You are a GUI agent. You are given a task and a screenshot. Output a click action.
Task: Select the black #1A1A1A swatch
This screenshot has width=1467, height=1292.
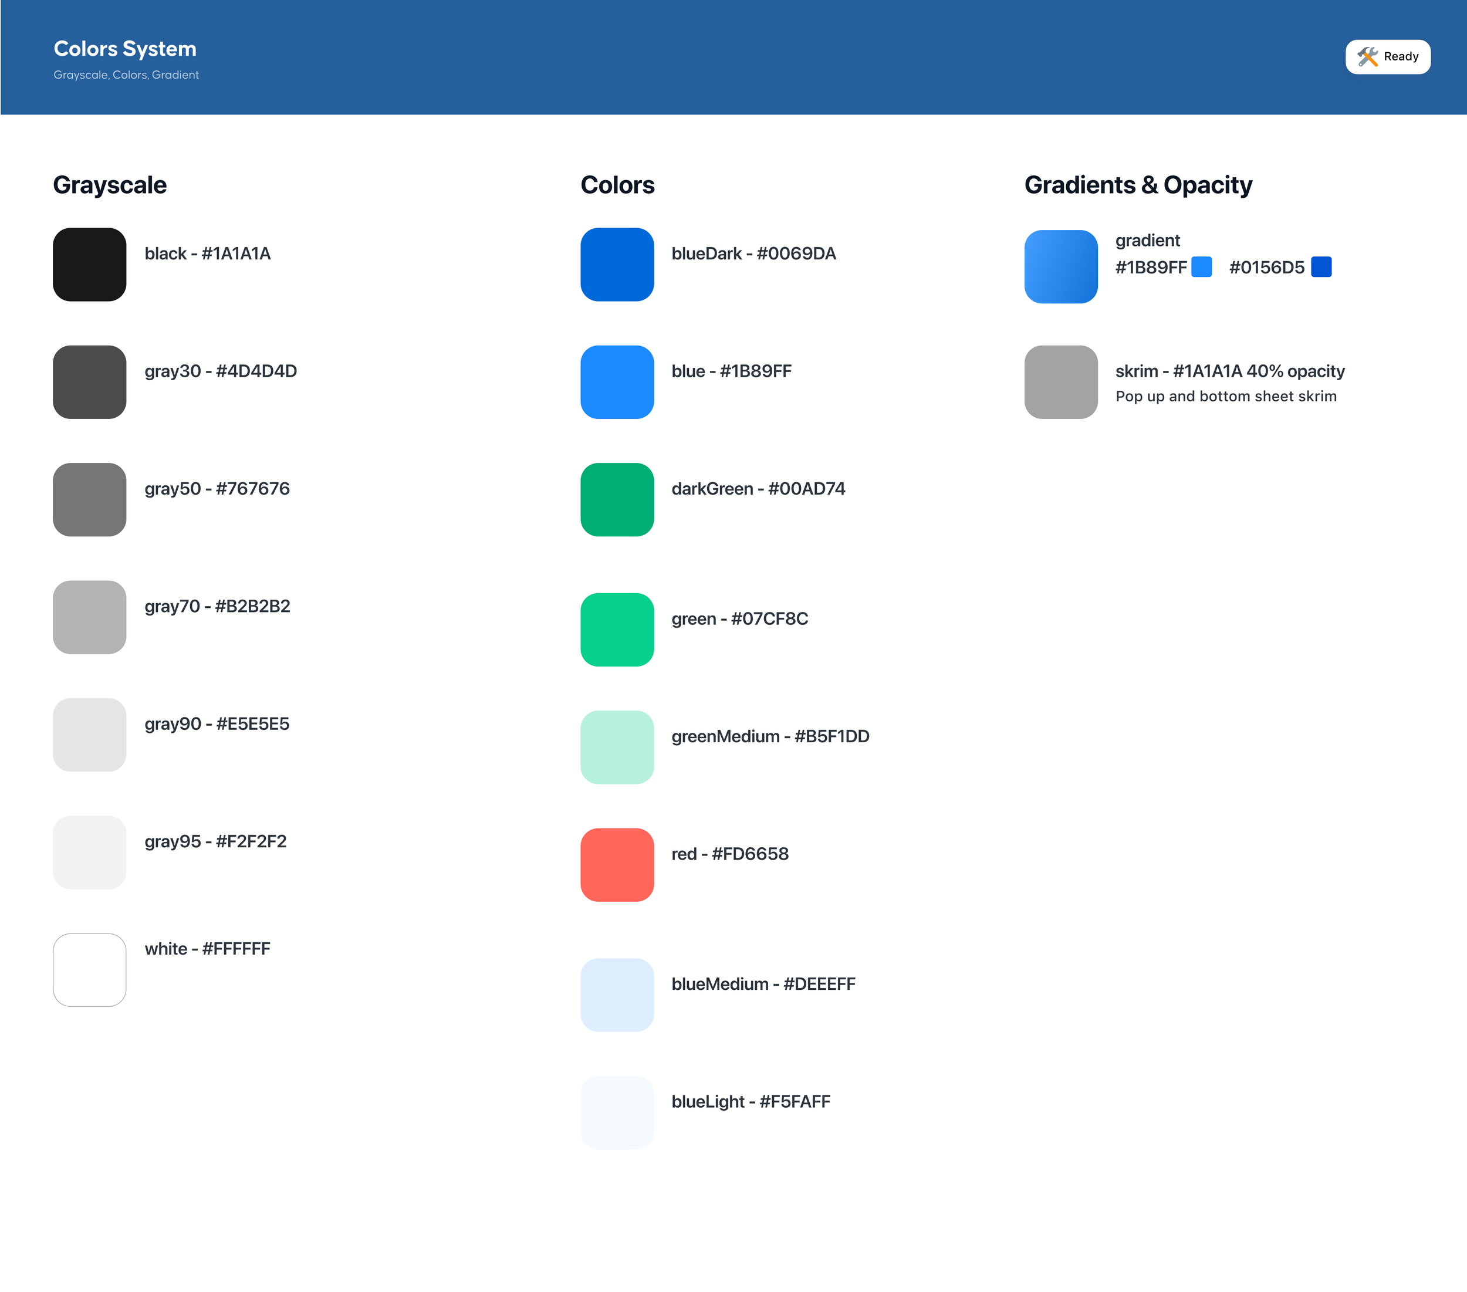89,264
